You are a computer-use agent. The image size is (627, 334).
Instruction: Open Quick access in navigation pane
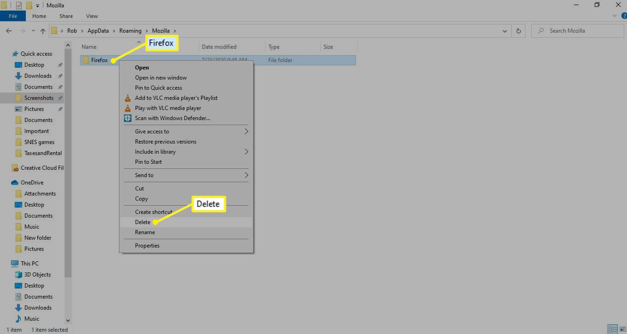[x=36, y=54]
